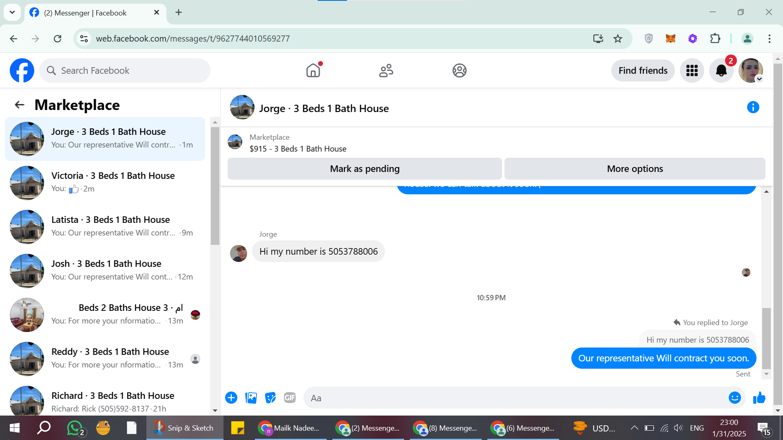The width and height of the screenshot is (783, 440).
Task: Open a new browser tab
Action: [179, 13]
